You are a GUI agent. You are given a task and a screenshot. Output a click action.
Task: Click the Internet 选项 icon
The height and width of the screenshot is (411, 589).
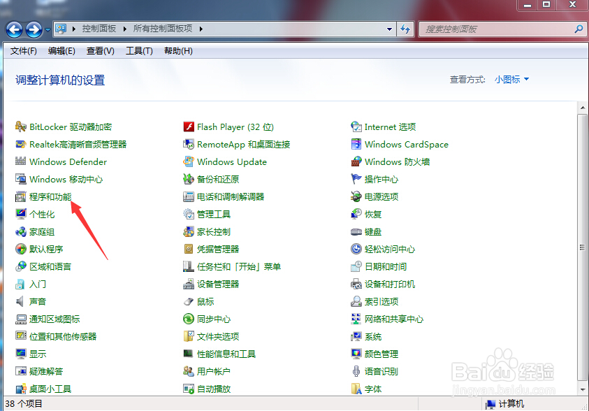tap(356, 127)
